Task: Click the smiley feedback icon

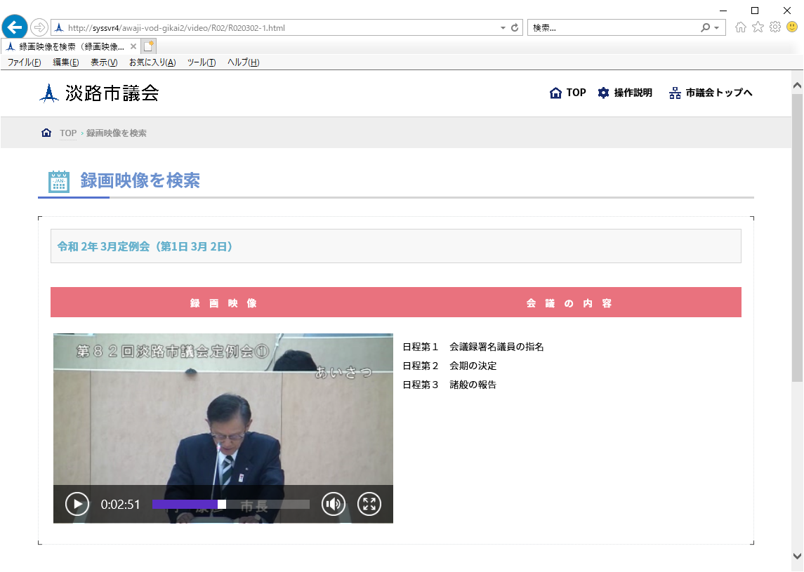Action: pyautogui.click(x=792, y=27)
